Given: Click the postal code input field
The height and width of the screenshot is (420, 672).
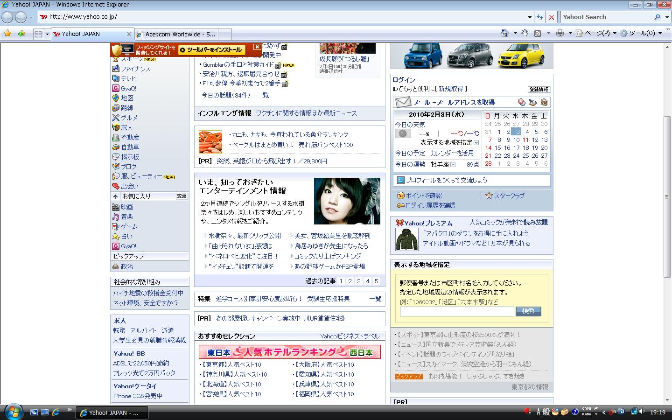Looking at the screenshot, I should (457, 311).
